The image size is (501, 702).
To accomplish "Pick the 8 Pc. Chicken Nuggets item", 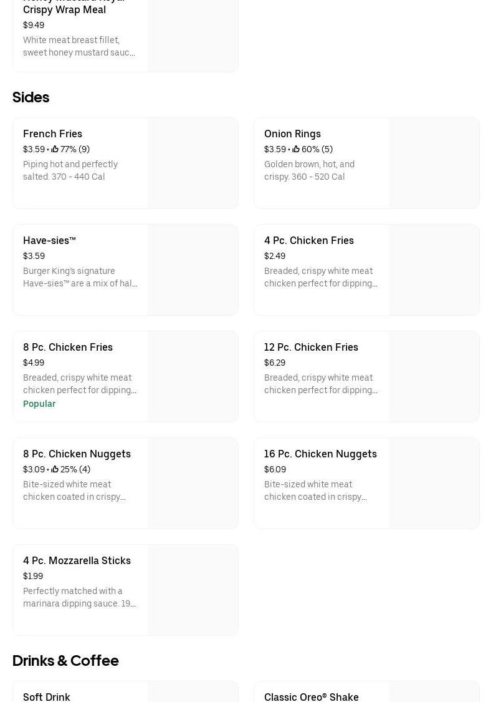I will [77, 454].
